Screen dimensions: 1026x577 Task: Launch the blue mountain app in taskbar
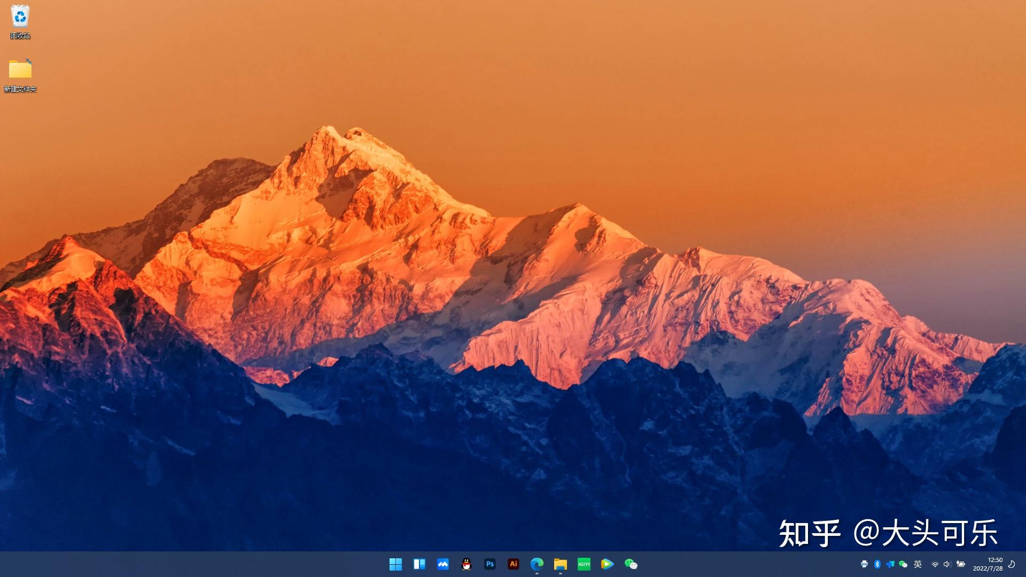coord(442,564)
